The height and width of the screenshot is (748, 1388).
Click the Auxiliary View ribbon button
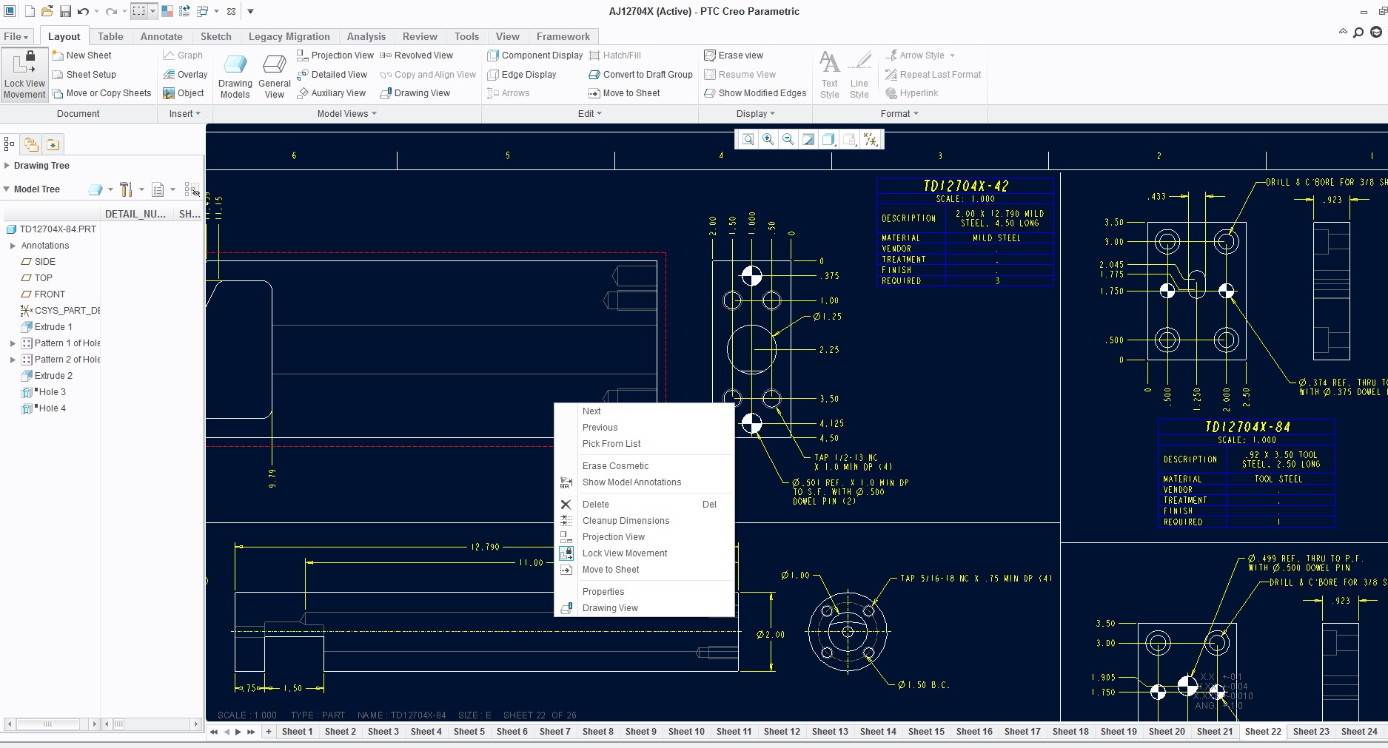(331, 93)
